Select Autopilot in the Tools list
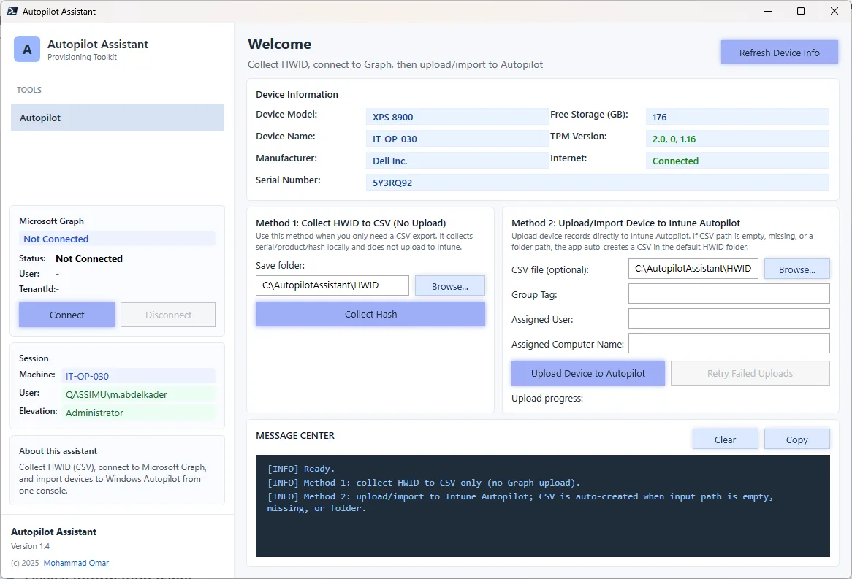 tap(118, 118)
